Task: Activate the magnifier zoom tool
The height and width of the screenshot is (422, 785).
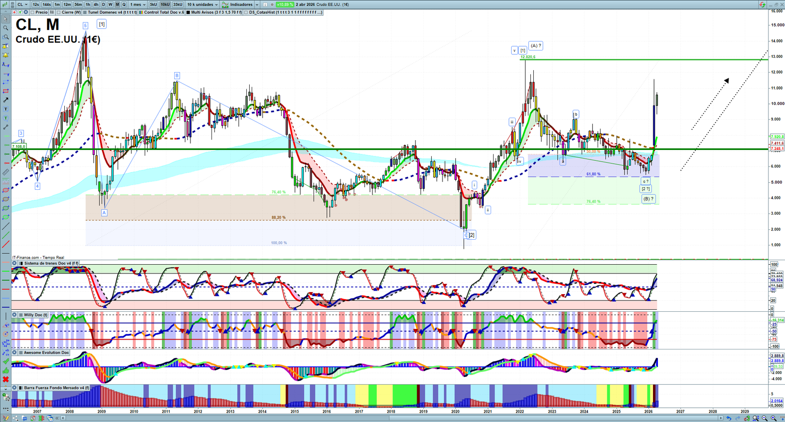Action: click(5, 28)
